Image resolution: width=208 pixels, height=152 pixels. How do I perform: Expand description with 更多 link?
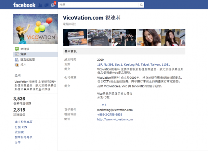[104, 105]
